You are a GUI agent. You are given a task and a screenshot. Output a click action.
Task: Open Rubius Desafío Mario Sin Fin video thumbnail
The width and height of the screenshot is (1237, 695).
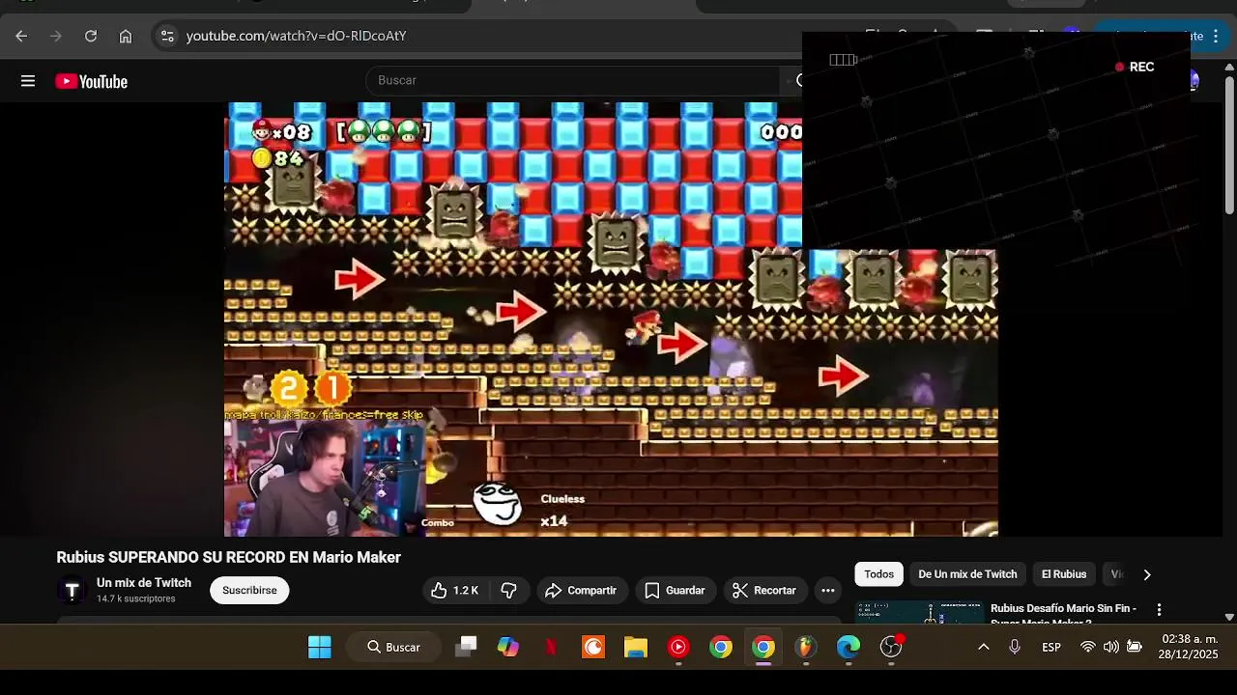(919, 613)
